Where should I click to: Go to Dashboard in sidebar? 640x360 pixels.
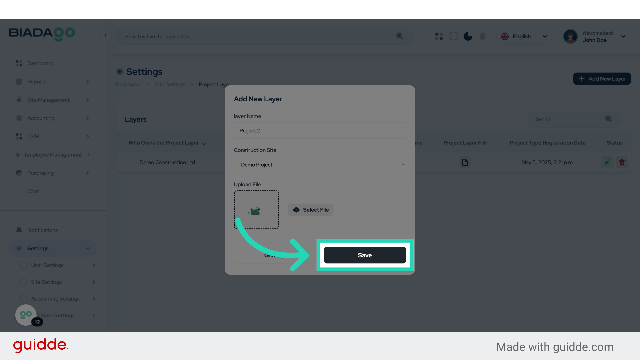pos(40,63)
